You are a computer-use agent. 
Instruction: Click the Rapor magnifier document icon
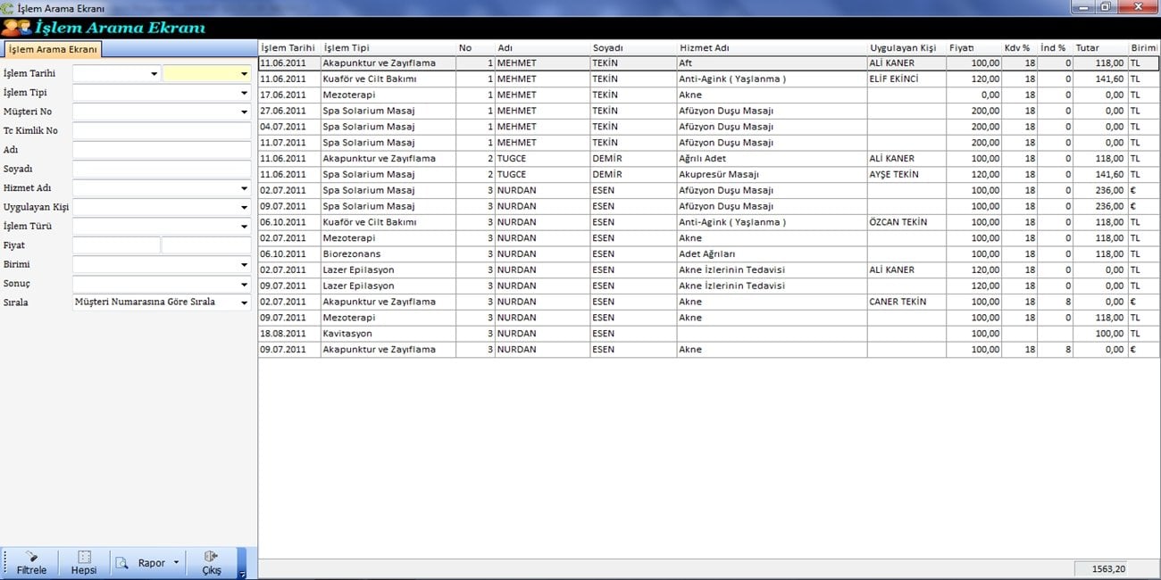coord(123,563)
